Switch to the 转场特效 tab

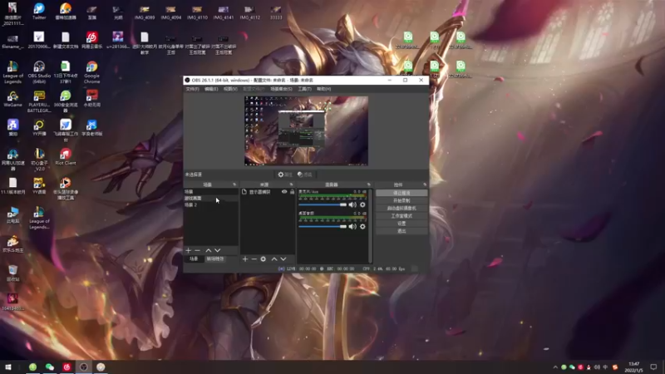(x=215, y=258)
